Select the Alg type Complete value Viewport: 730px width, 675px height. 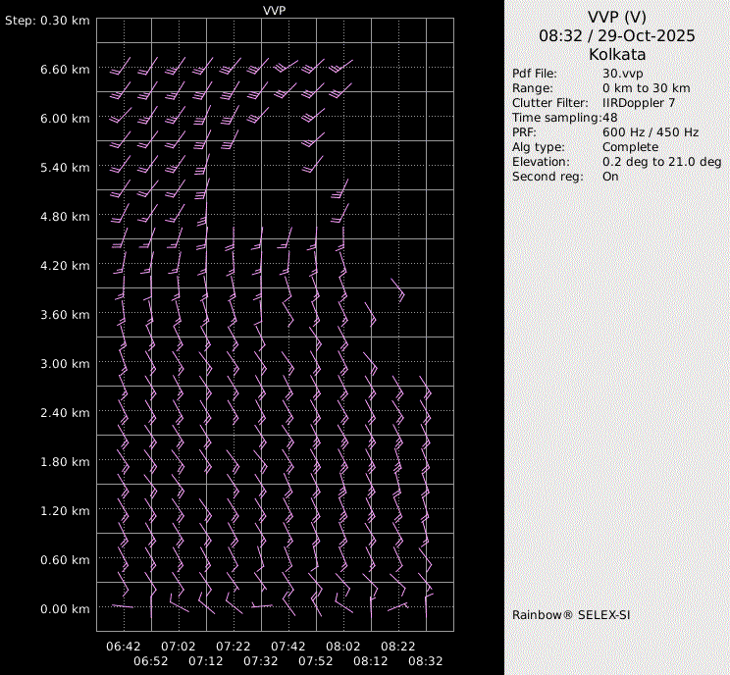pyautogui.click(x=631, y=147)
